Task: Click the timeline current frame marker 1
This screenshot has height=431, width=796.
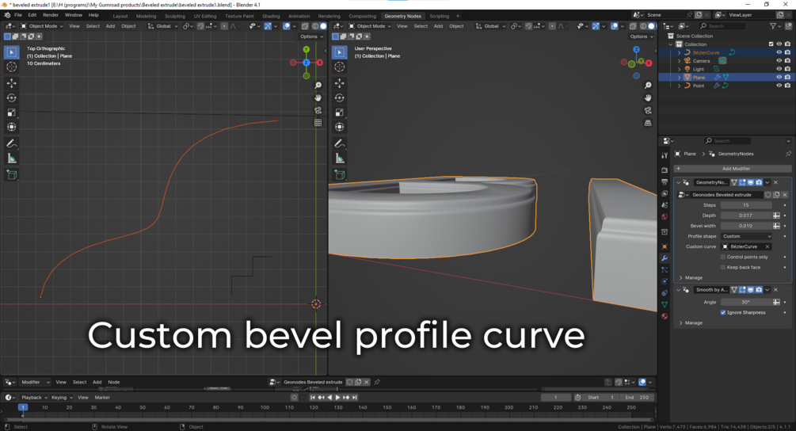Action: tap(22, 407)
